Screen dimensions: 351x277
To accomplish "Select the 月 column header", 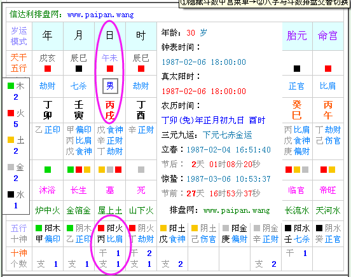I will [79, 36].
